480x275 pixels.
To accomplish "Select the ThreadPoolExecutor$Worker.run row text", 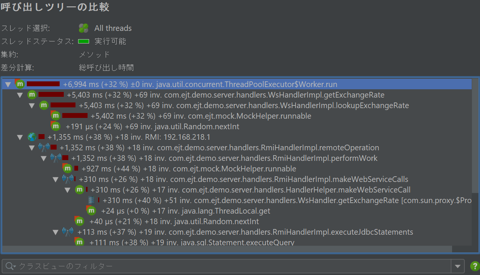I will (x=200, y=84).
